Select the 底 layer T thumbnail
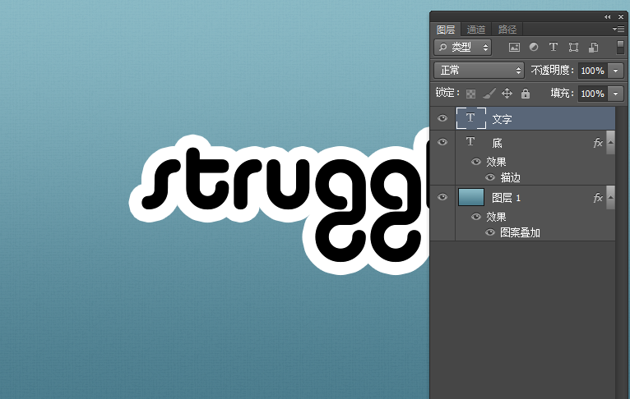The height and width of the screenshot is (399, 630). point(470,142)
